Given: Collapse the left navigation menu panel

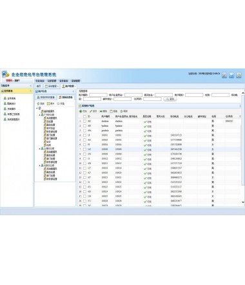Looking at the screenshot, I should click(30, 86).
